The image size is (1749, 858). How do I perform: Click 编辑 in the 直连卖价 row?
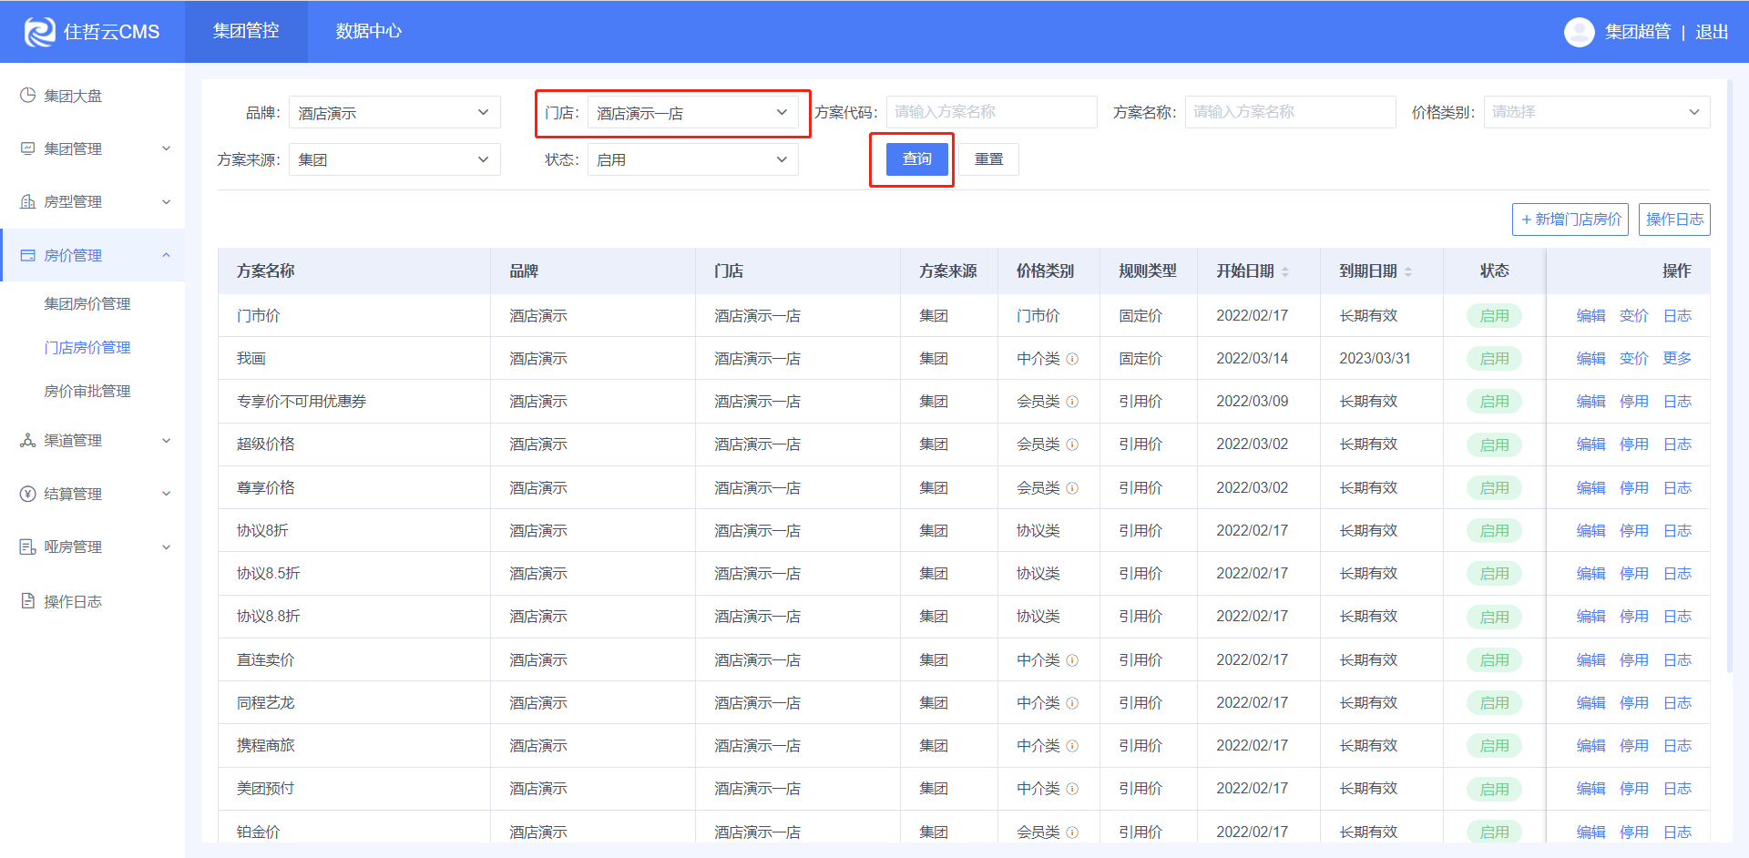pyautogui.click(x=1591, y=660)
